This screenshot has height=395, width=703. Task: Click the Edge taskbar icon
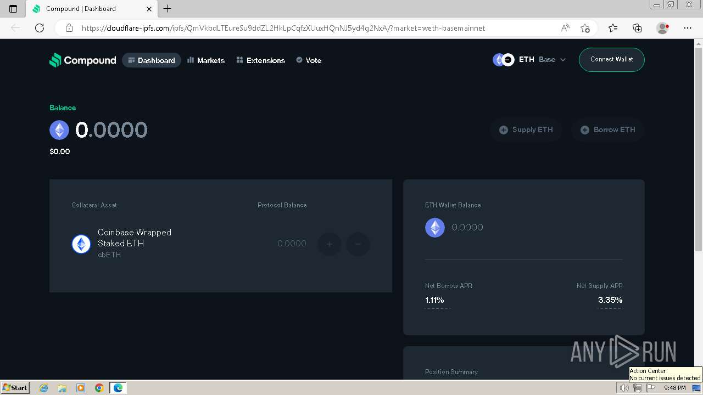click(x=118, y=388)
